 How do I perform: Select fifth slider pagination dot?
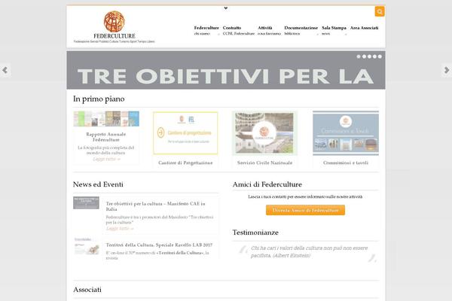(380, 56)
